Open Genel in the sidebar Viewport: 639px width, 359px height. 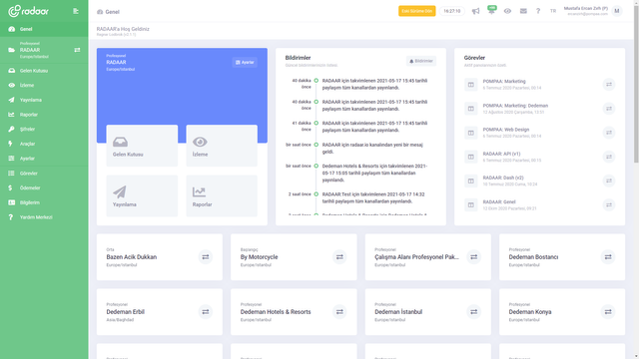tap(44, 29)
